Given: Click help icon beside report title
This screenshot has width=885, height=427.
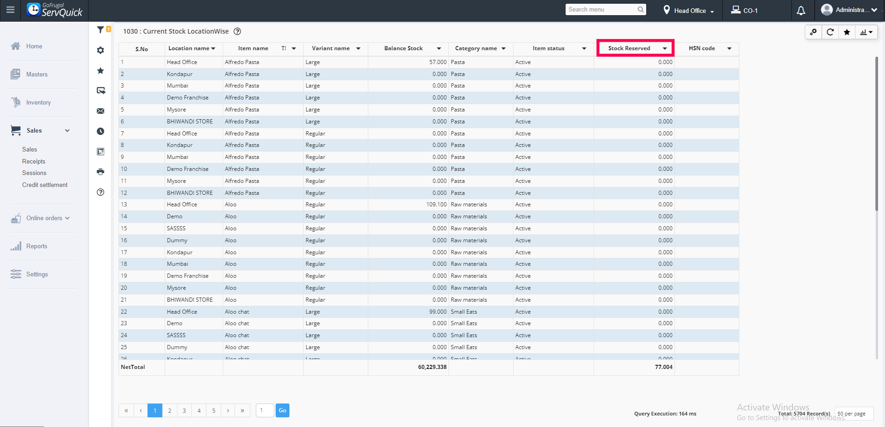Looking at the screenshot, I should (237, 31).
